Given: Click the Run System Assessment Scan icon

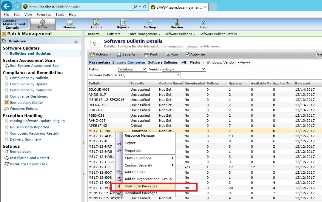Looking at the screenshot, I should [7, 66].
